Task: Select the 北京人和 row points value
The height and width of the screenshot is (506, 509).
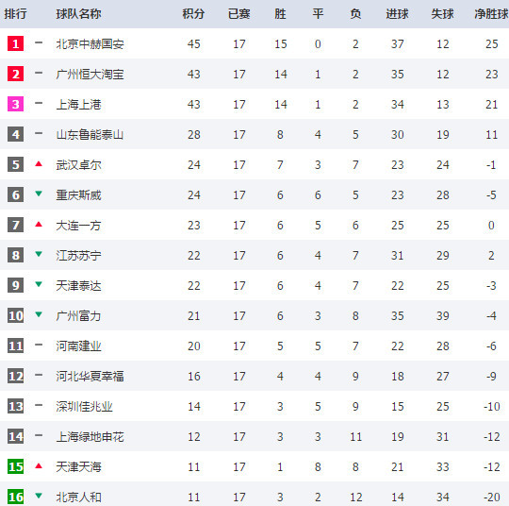Action: pyautogui.click(x=194, y=498)
